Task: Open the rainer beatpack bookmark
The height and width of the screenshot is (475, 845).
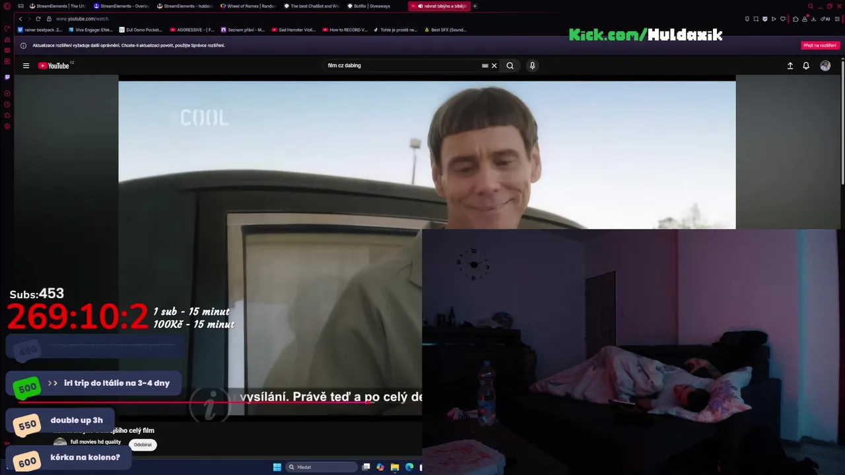Action: pos(40,30)
